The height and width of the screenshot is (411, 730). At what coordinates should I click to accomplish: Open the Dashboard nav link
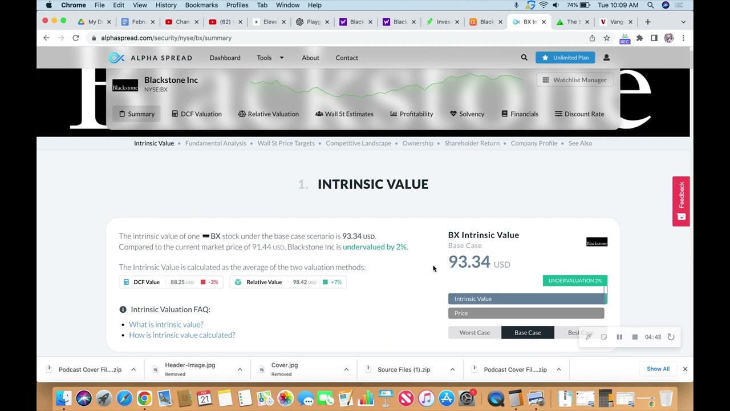(225, 58)
